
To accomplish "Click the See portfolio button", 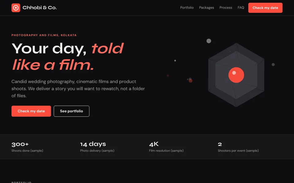I will (71, 111).
